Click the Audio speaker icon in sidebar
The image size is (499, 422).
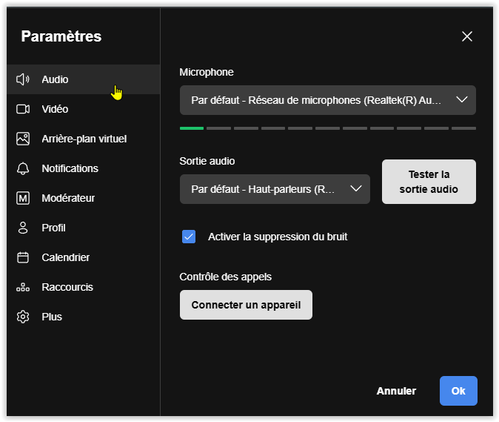point(23,79)
